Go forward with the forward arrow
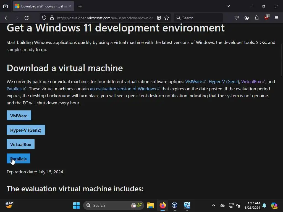 [17, 18]
